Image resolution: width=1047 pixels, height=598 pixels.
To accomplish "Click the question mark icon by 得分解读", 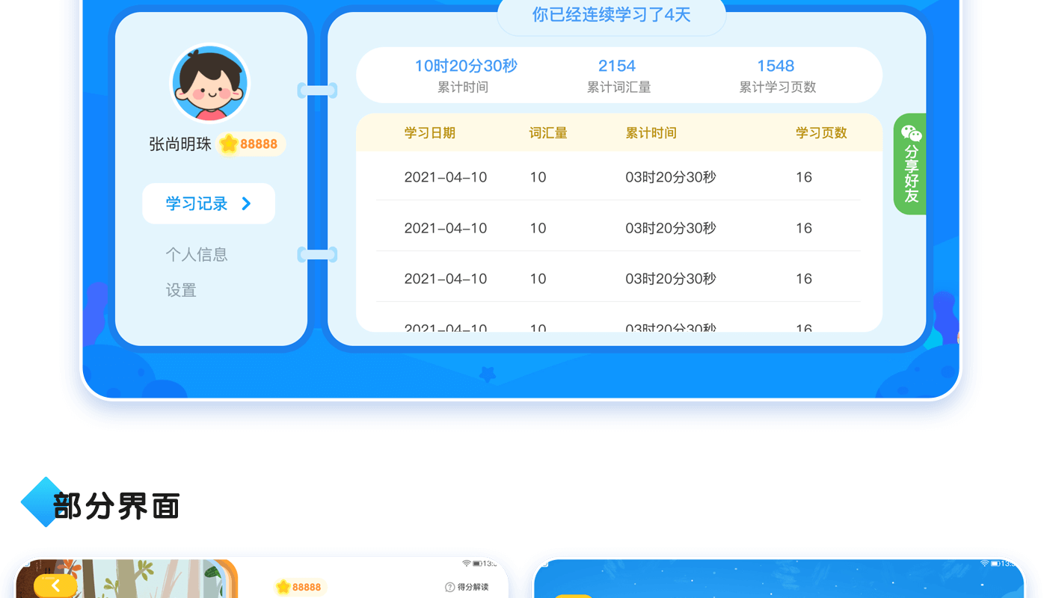I will click(x=449, y=588).
